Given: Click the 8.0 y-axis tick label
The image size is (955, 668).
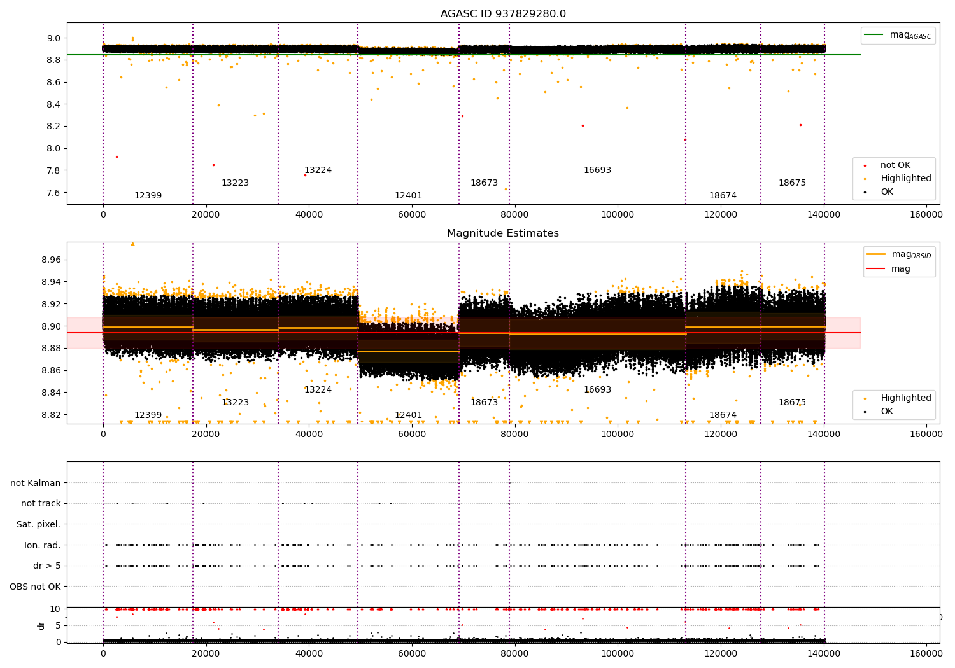Looking at the screenshot, I should click(54, 148).
